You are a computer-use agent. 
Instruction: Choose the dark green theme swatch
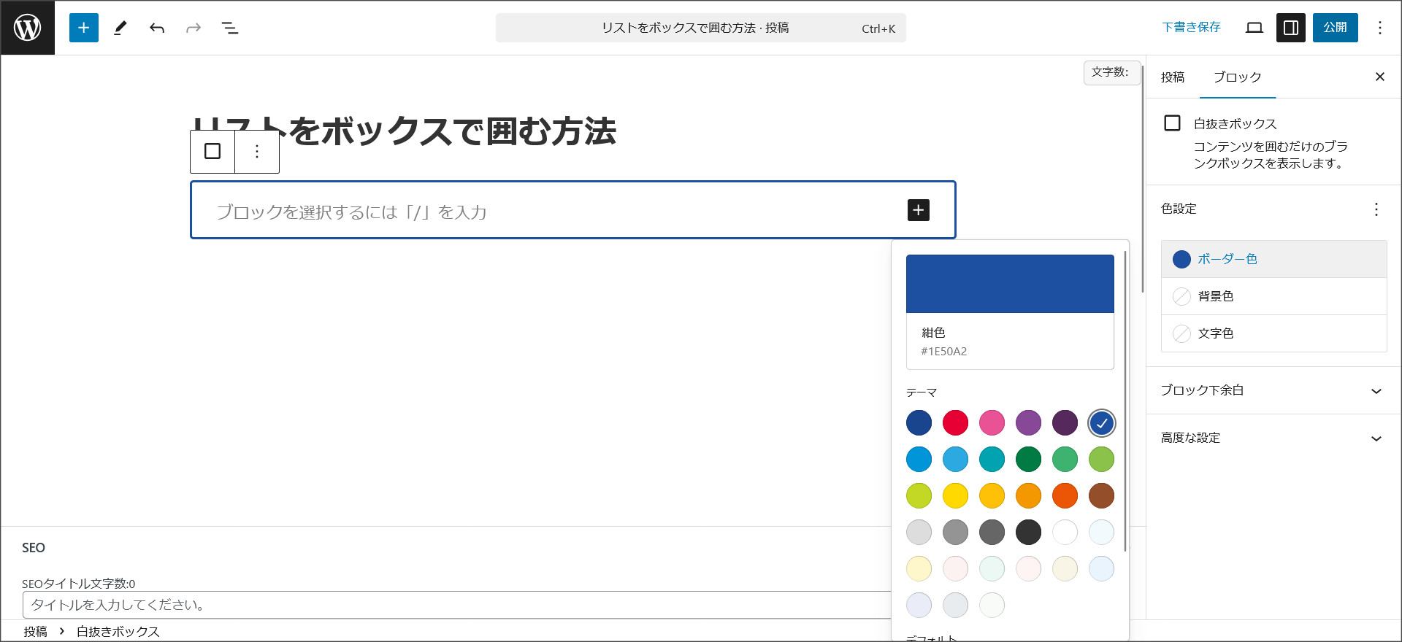tap(1029, 459)
